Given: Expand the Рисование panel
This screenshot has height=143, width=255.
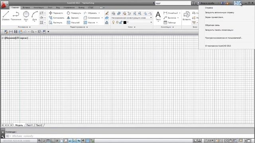Looking at the screenshot, I should click(24, 27).
